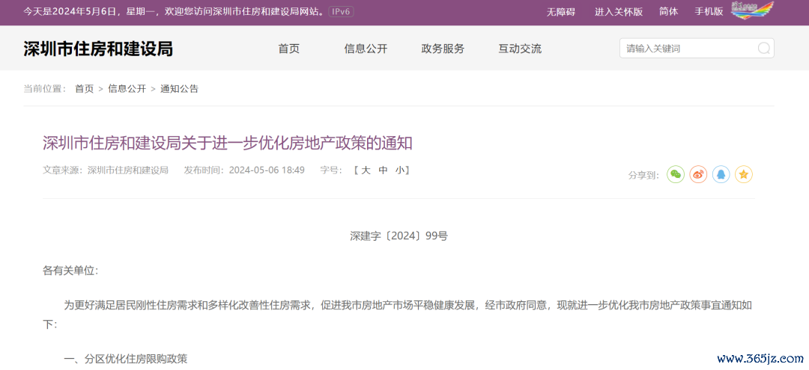The height and width of the screenshot is (370, 809).
Task: Click the search magnifier icon
Action: click(763, 49)
